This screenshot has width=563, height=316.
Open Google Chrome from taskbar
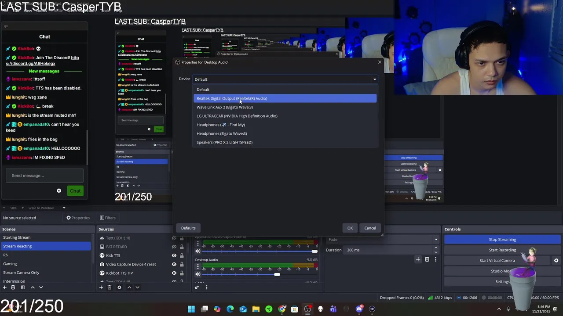282,309
